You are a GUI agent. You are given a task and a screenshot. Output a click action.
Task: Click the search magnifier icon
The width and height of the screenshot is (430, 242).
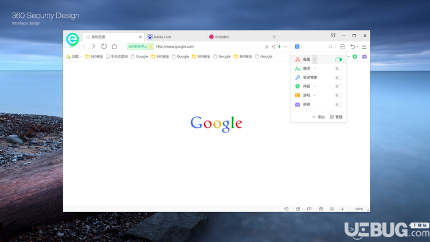[x=330, y=46]
